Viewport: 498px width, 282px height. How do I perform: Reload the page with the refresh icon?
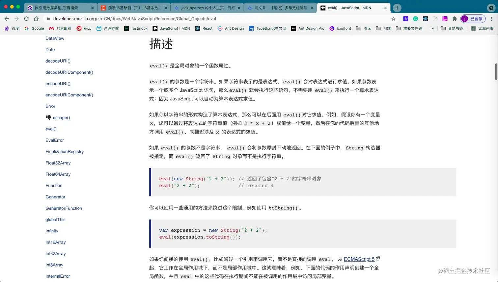(26, 19)
